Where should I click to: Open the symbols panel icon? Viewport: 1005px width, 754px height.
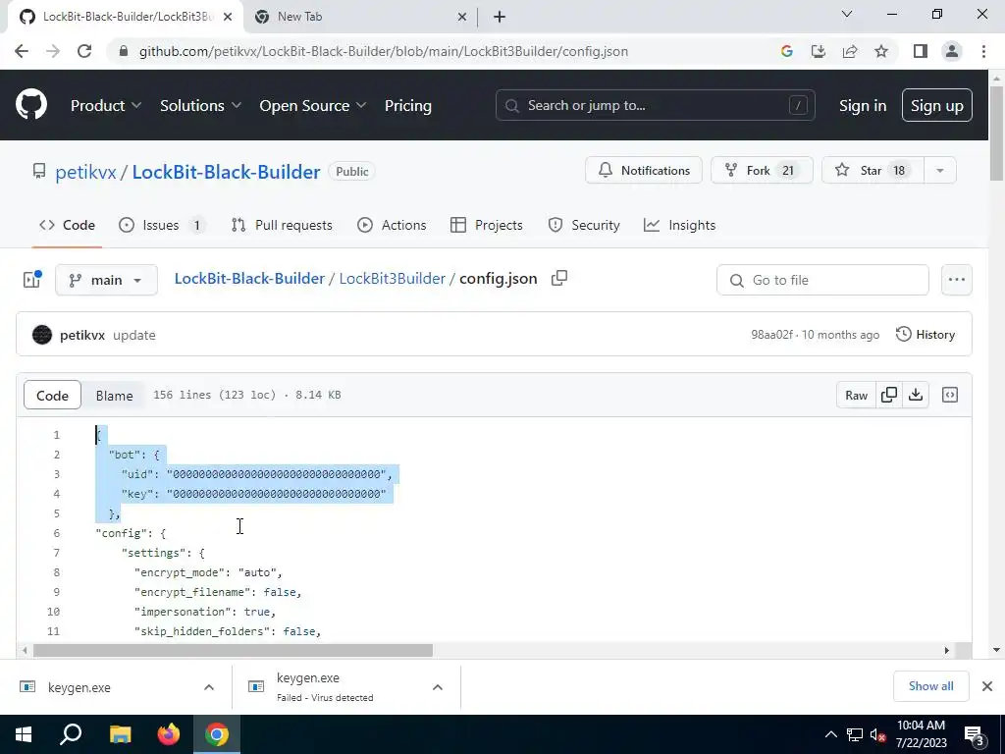pyautogui.click(x=950, y=395)
